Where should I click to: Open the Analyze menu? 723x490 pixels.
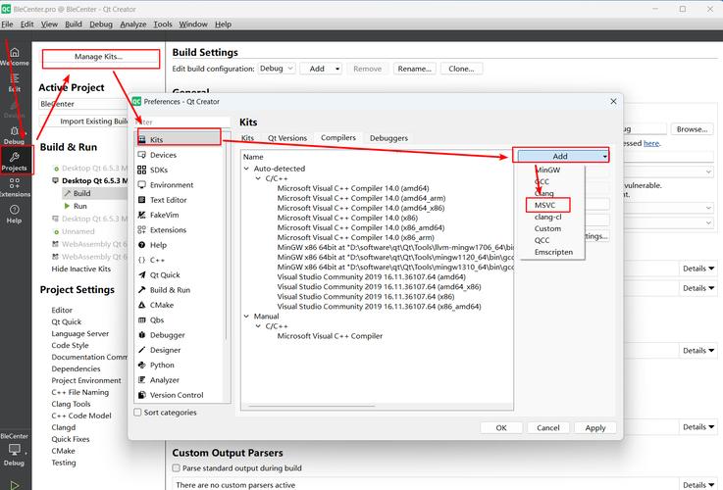[132, 24]
